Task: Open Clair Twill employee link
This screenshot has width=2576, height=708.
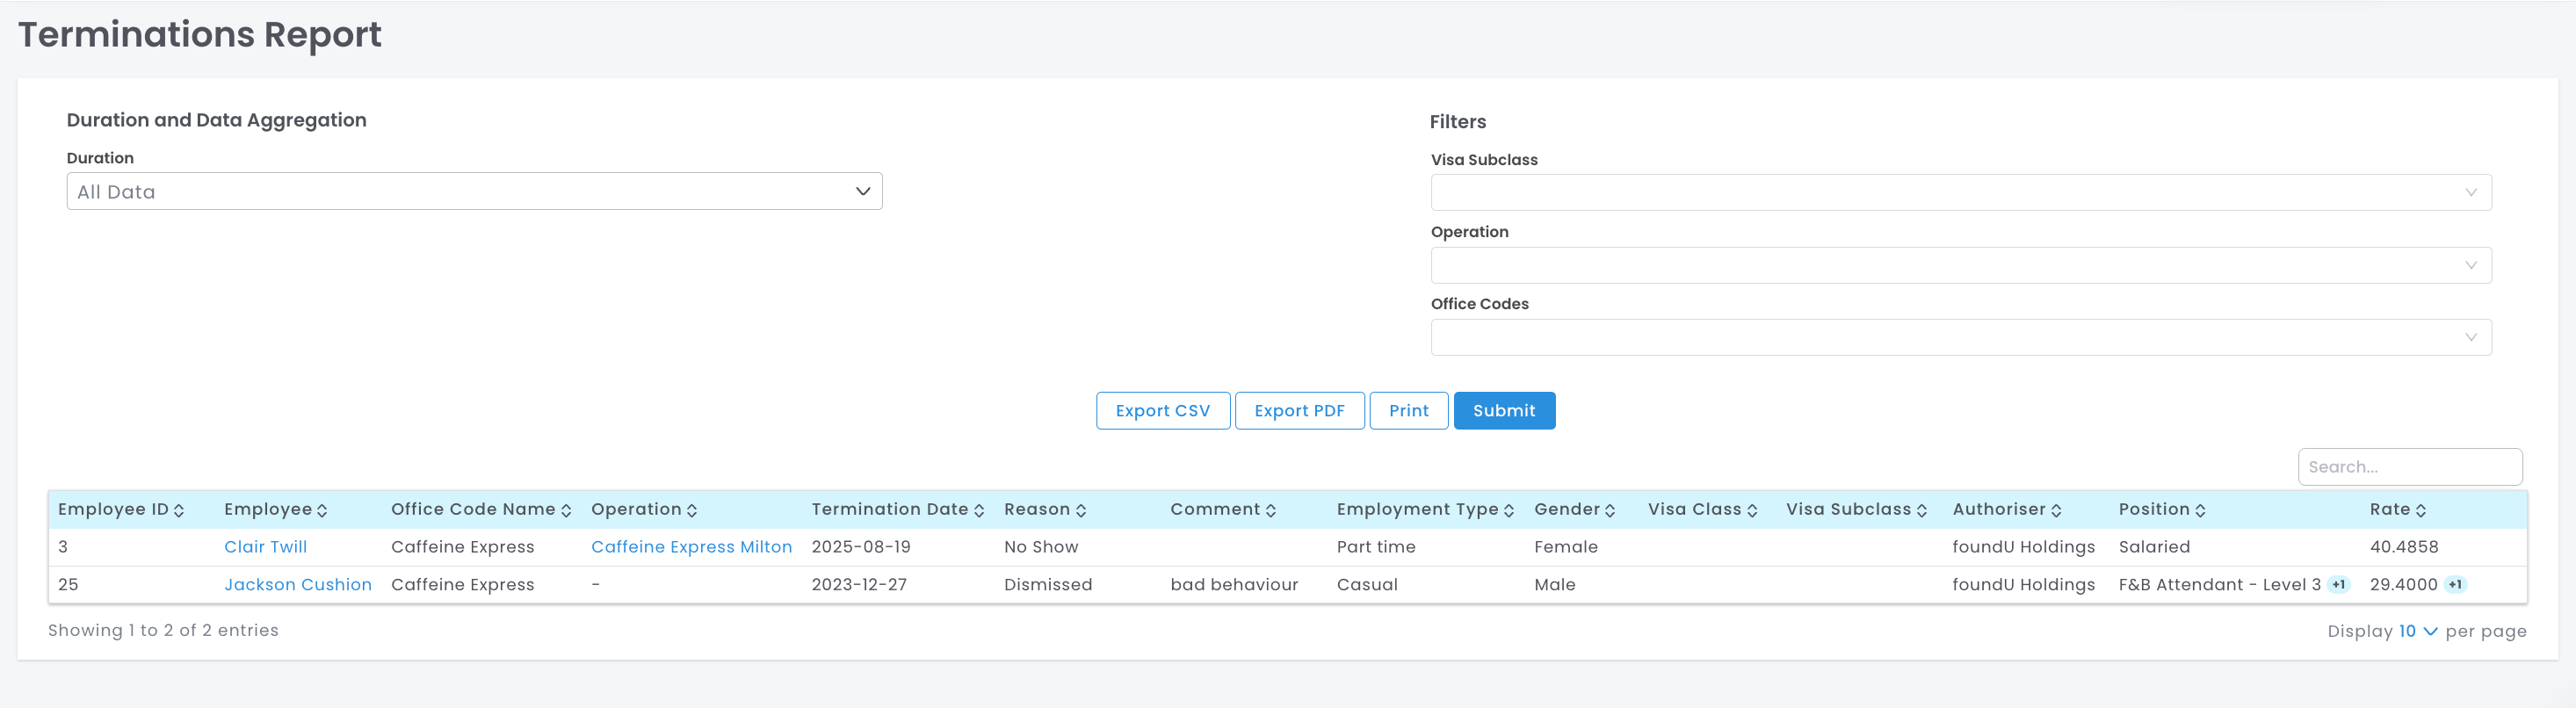Action: click(265, 547)
